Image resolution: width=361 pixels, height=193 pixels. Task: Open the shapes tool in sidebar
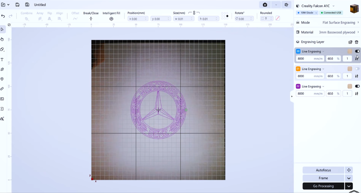tap(2, 49)
